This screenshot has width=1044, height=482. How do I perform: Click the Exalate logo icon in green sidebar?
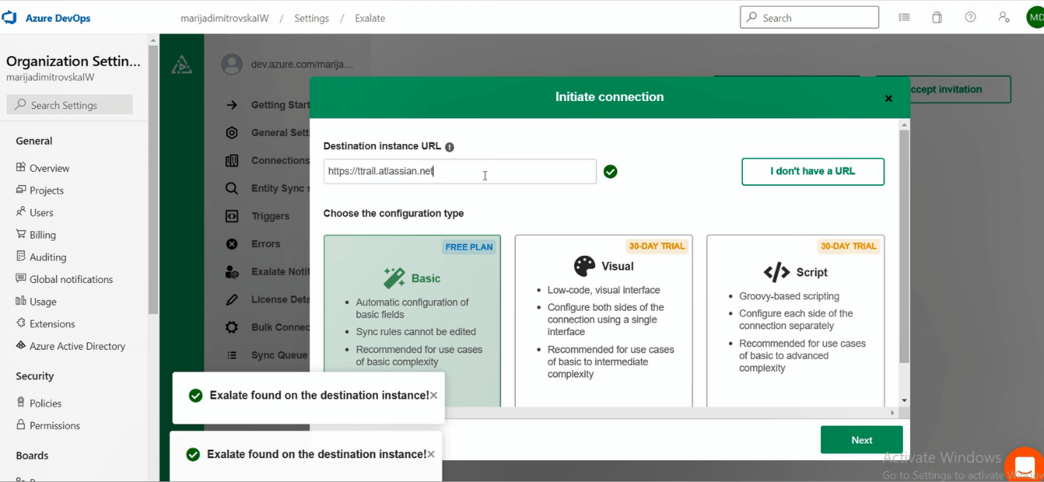(x=181, y=65)
